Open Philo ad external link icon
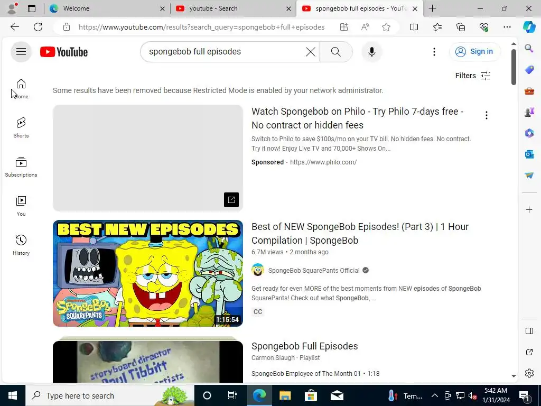 tap(231, 199)
